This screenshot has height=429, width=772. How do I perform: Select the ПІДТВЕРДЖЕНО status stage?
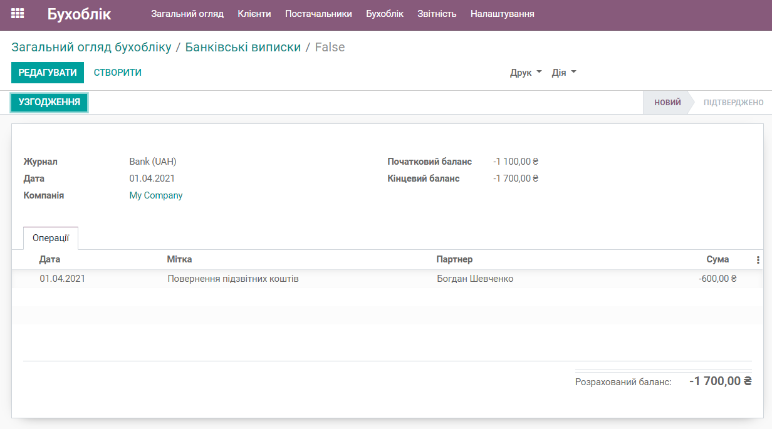click(x=732, y=102)
